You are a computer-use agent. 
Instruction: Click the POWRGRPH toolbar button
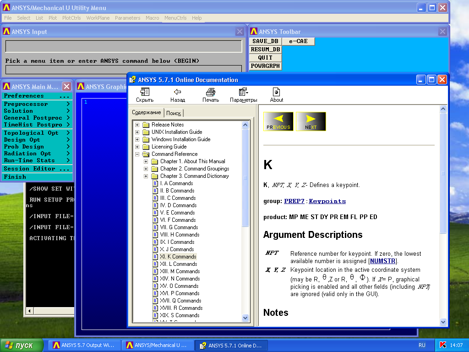pyautogui.click(x=265, y=66)
